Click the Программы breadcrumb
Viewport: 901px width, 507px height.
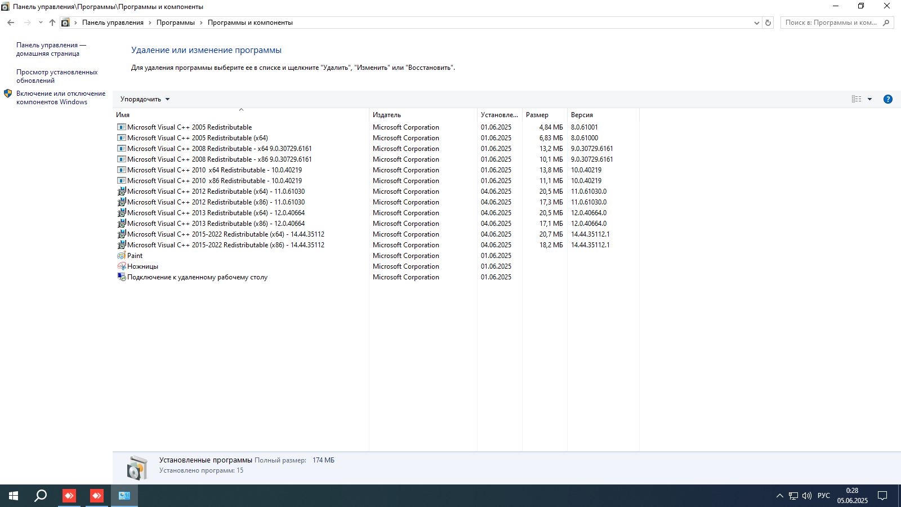click(176, 23)
